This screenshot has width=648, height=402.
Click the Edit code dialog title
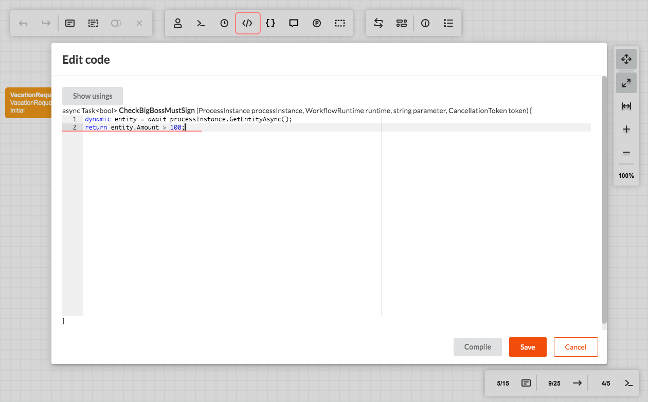[x=86, y=60]
